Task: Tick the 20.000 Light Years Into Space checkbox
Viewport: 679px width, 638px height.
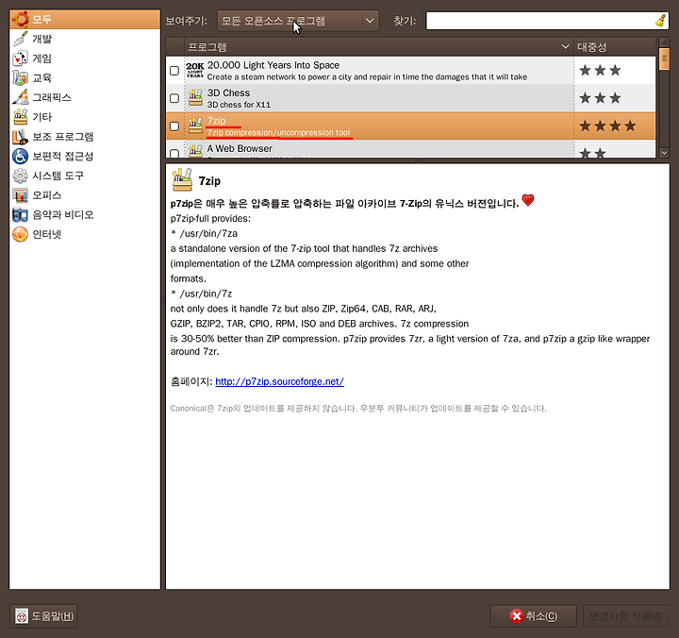Action: 174,71
